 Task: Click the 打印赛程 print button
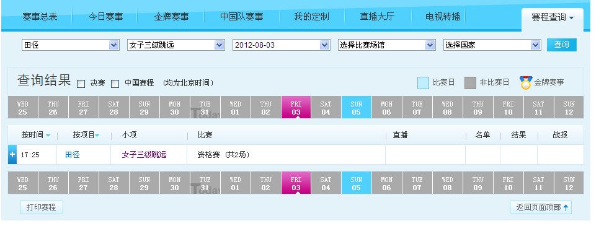click(x=41, y=207)
